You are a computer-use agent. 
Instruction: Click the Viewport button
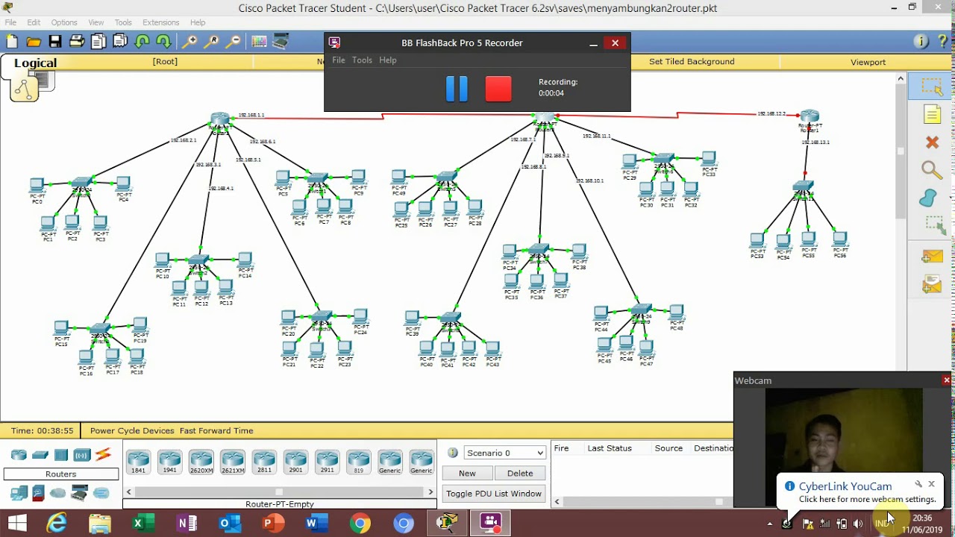868,62
